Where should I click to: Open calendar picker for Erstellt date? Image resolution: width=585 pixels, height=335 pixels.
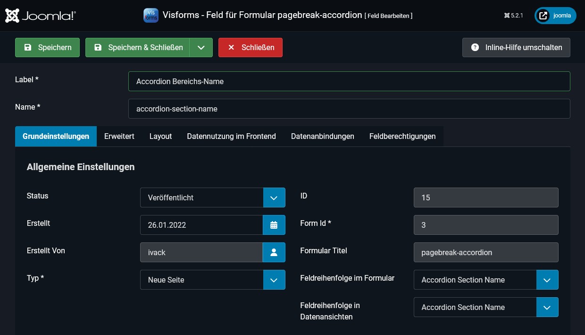coord(274,225)
